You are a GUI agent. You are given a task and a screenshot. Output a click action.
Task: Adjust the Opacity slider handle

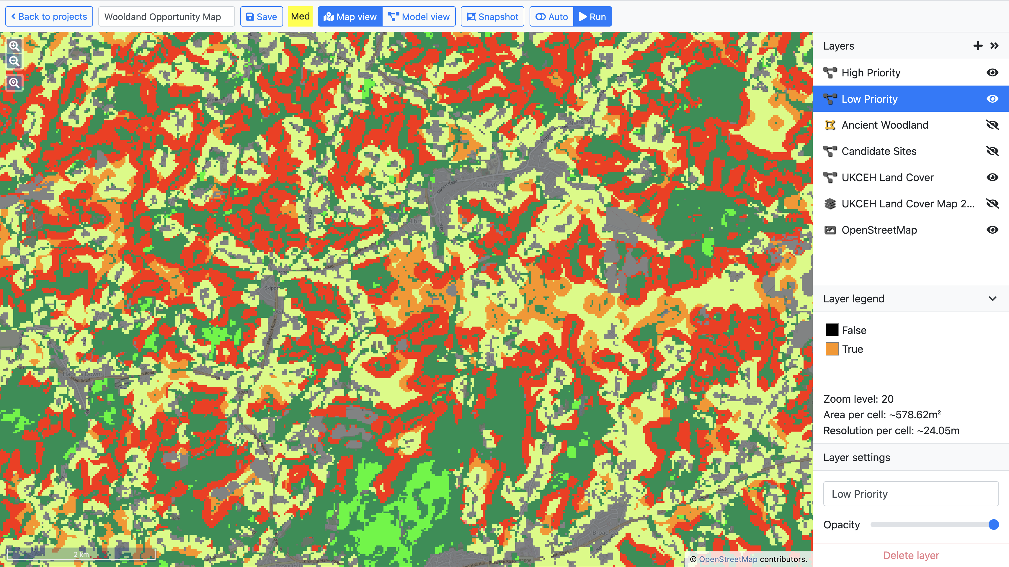(x=993, y=525)
